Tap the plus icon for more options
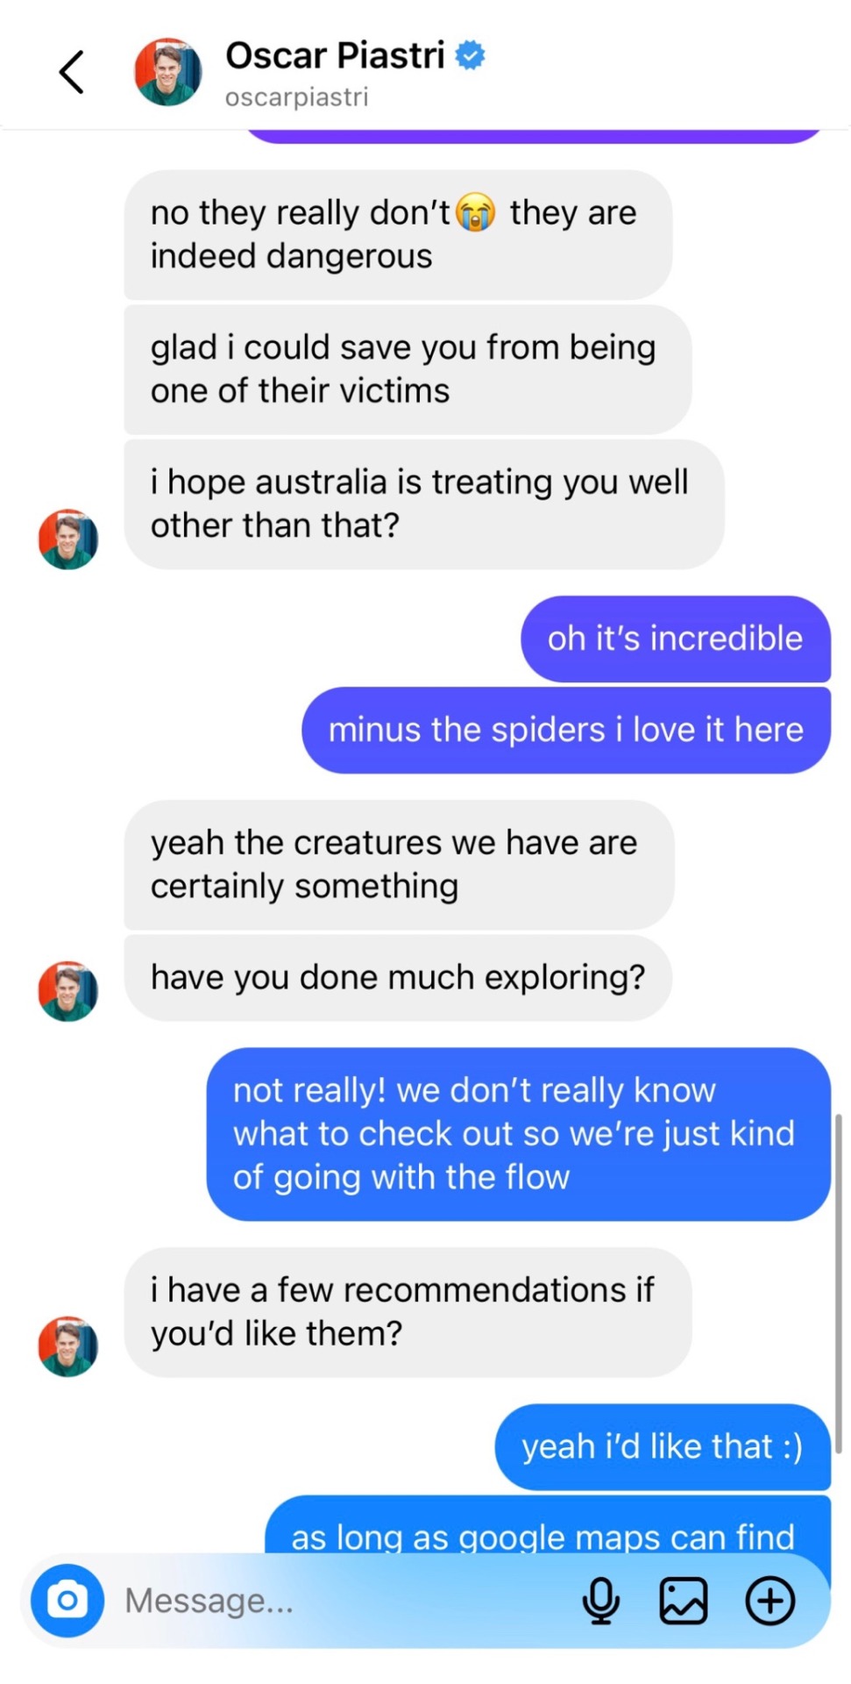Screen dimensions: 851x1684 [x=770, y=1601]
